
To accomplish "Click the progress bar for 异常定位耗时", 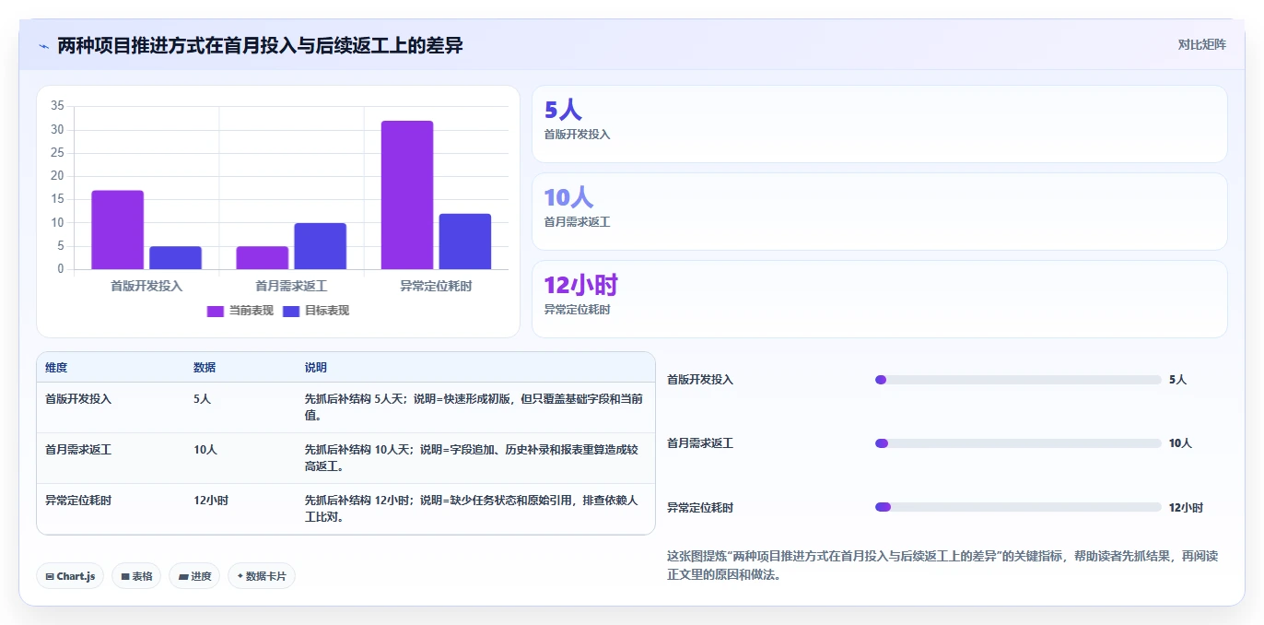I will coord(1018,507).
